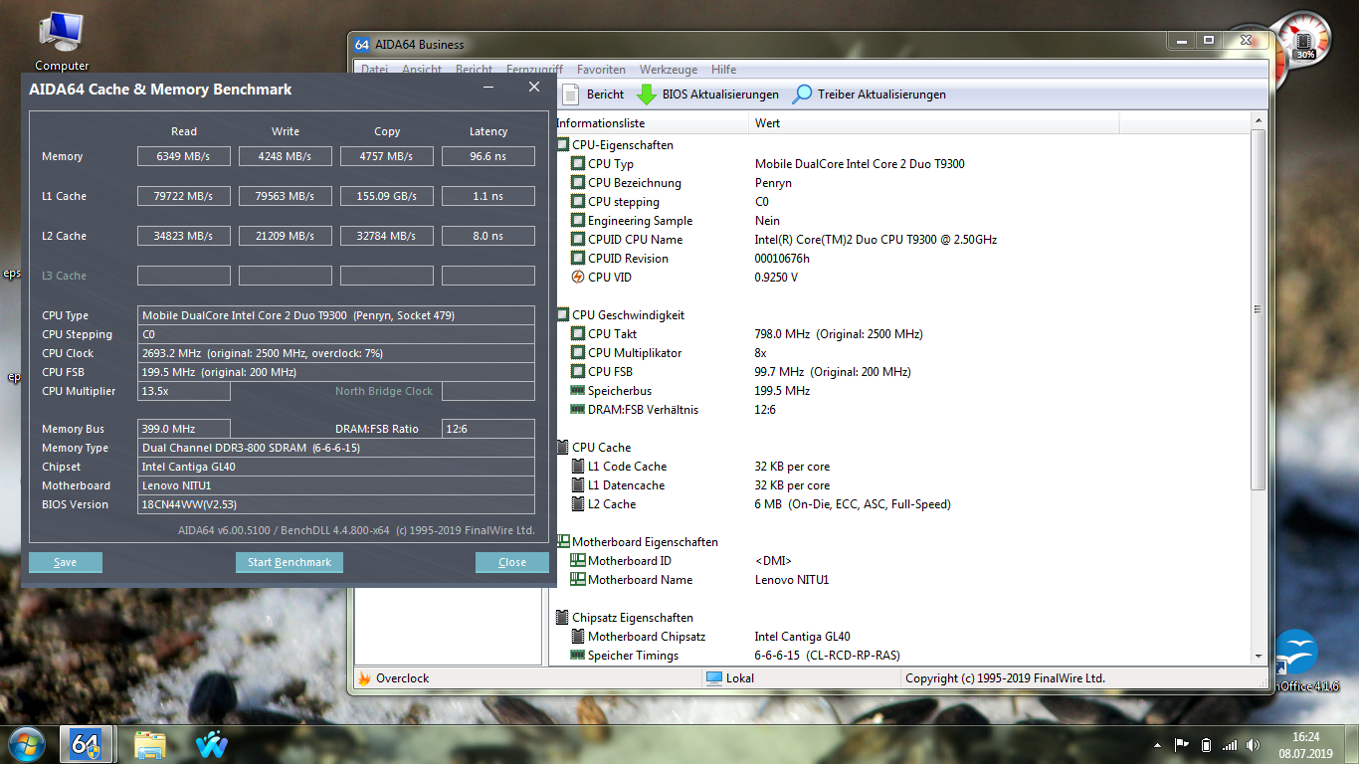1359x764 pixels.
Task: Click the CPU Multiplier 13.5x field
Action: [x=184, y=391]
